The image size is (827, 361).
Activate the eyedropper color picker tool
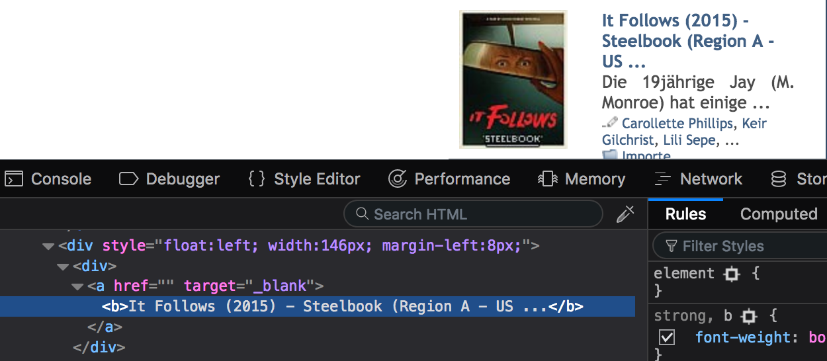(625, 214)
